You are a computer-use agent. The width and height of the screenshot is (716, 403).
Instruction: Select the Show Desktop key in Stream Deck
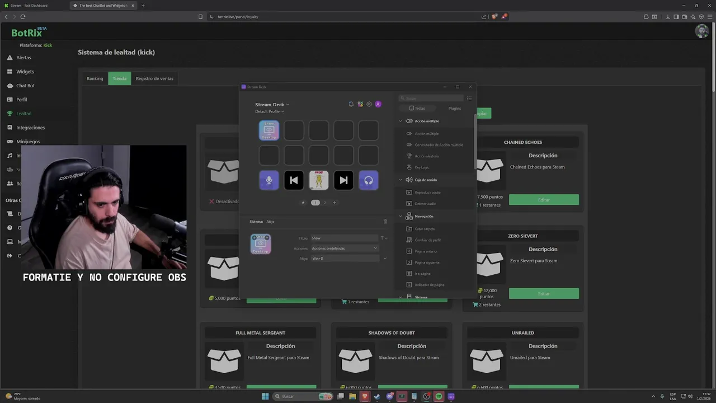[x=269, y=130]
